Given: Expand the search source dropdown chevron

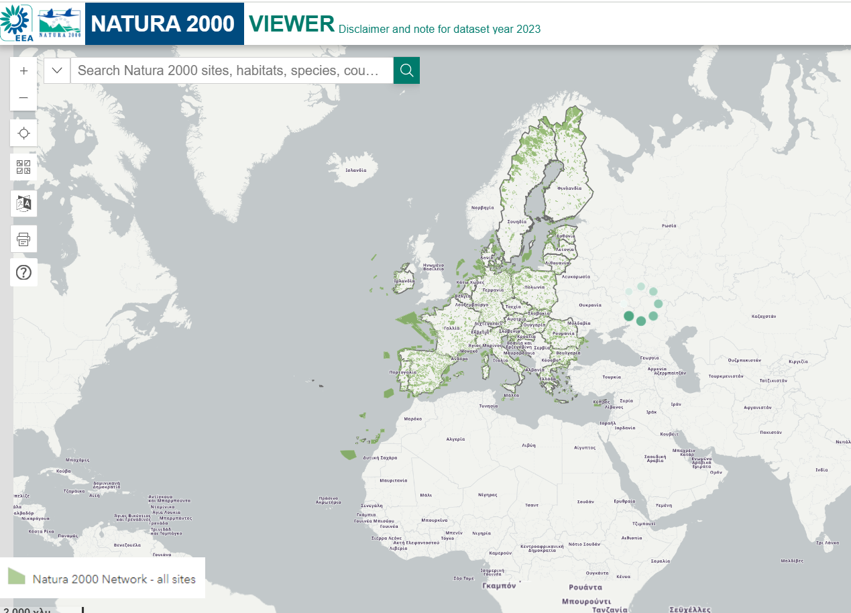Looking at the screenshot, I should pyautogui.click(x=57, y=70).
